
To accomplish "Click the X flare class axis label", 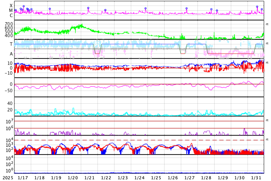I will 11,6.
